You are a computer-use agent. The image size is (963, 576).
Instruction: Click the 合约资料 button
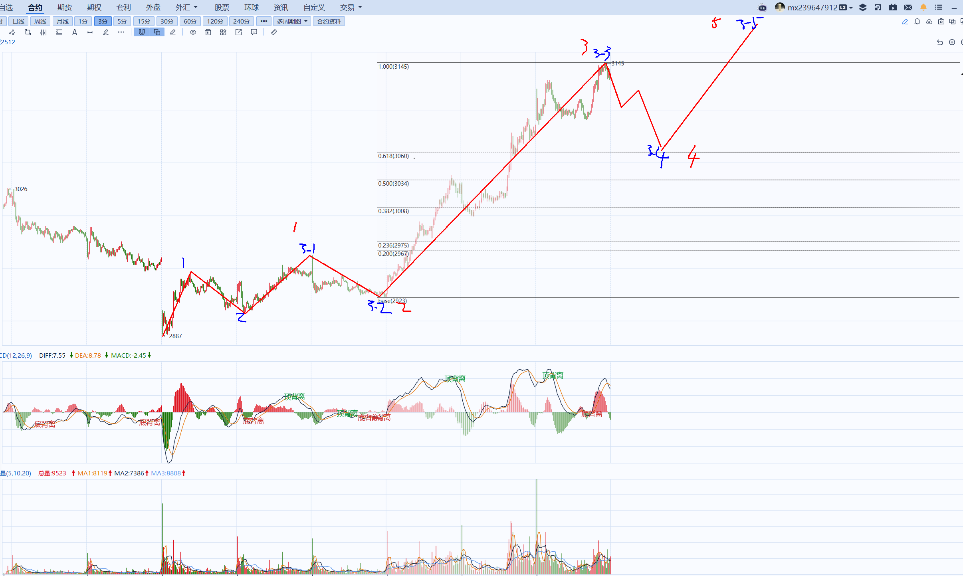point(329,21)
